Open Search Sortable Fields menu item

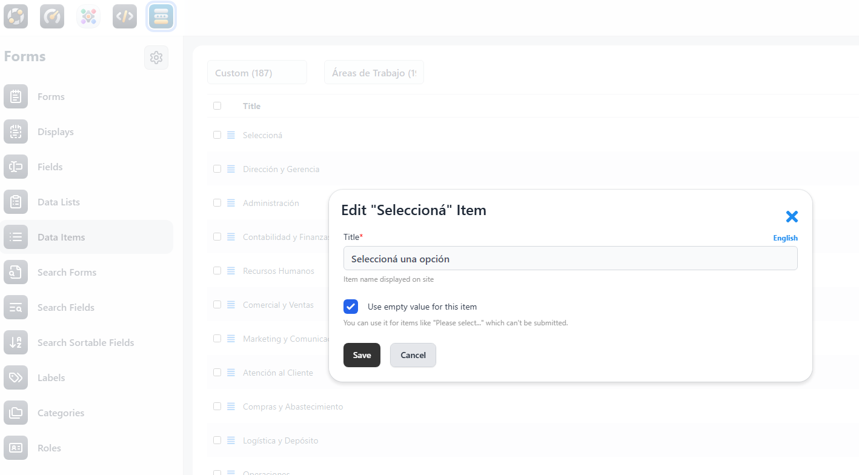tap(85, 343)
